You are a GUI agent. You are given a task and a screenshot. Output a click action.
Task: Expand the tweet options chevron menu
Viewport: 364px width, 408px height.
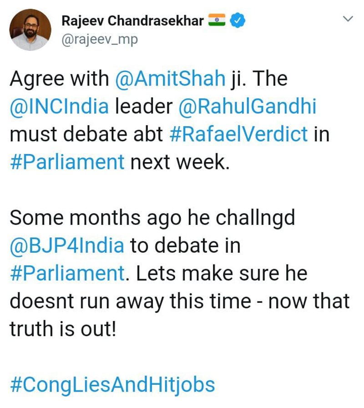click(348, 20)
